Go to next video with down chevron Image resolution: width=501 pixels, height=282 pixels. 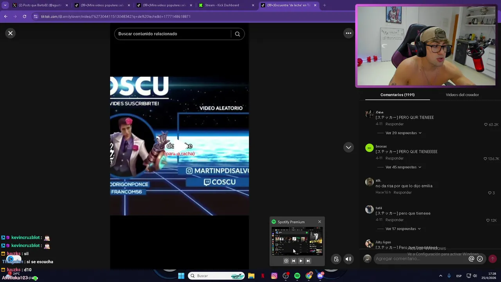348,147
